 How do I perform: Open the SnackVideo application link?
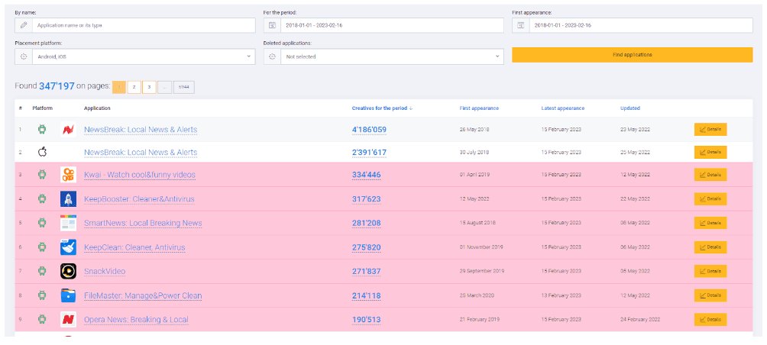[x=105, y=272]
